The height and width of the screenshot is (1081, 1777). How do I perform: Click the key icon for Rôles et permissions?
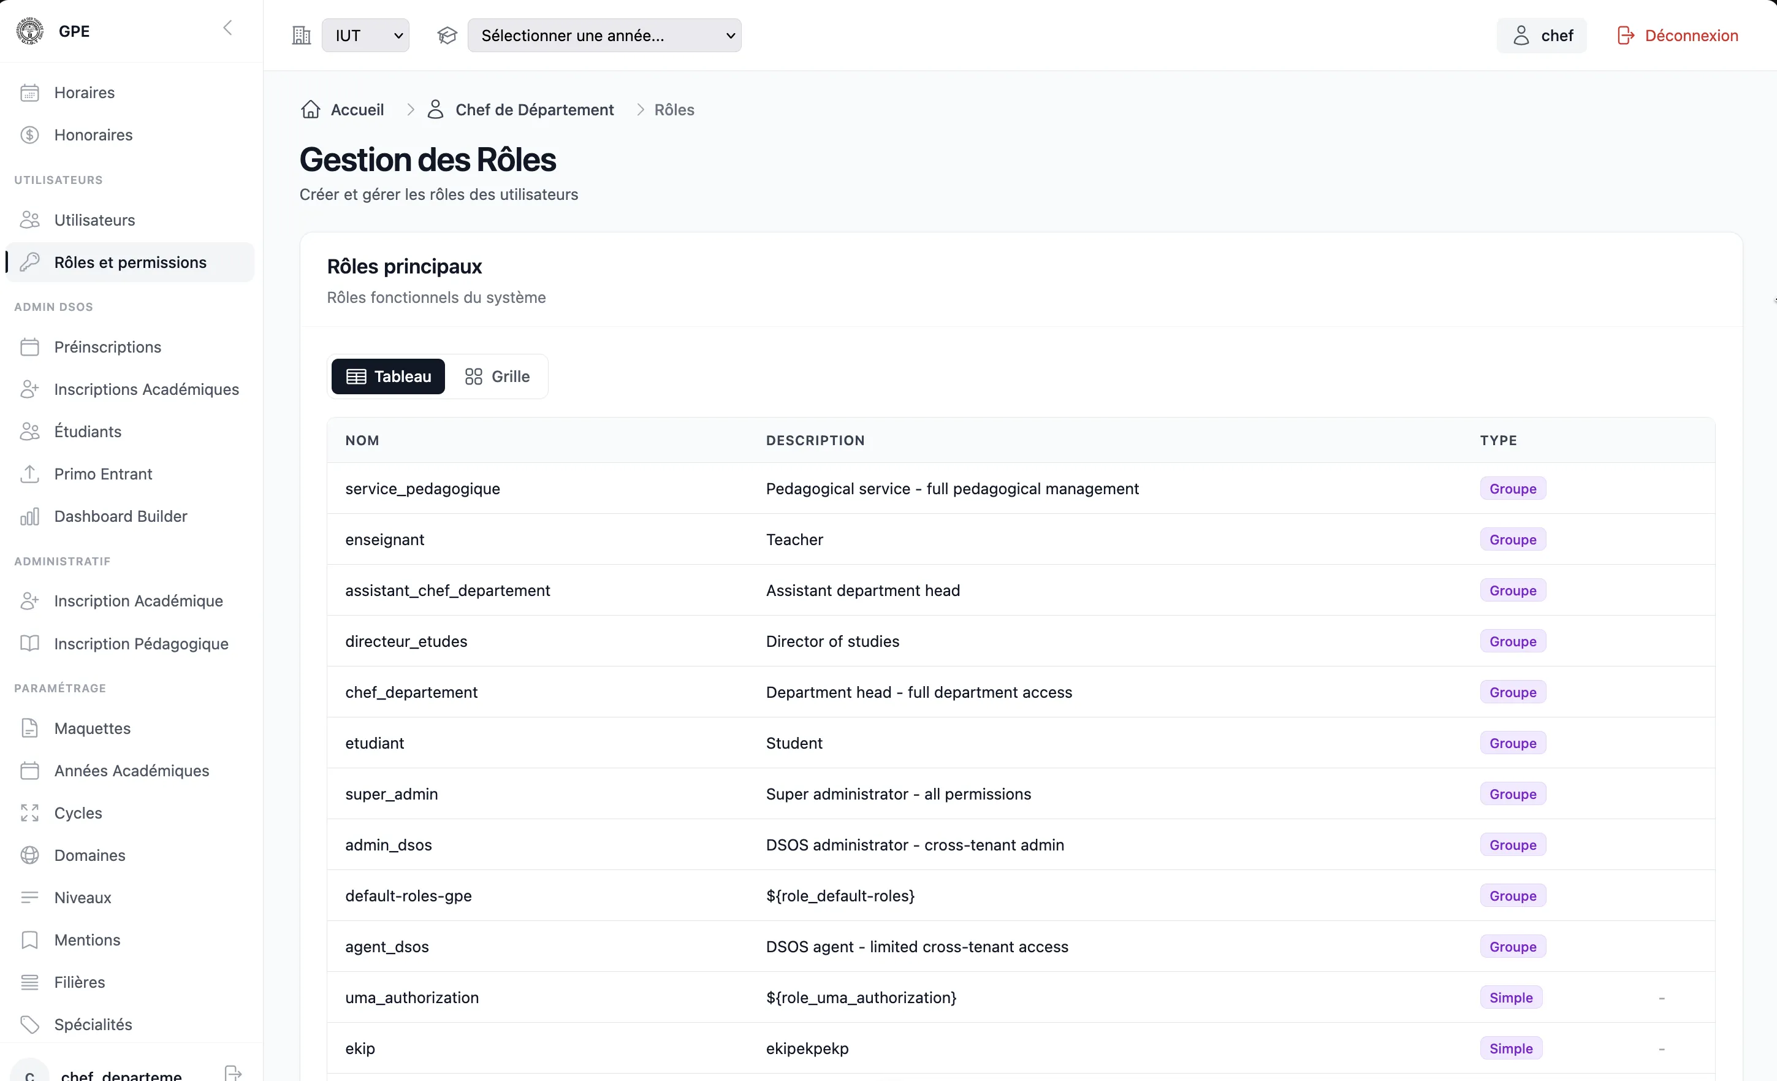29,262
